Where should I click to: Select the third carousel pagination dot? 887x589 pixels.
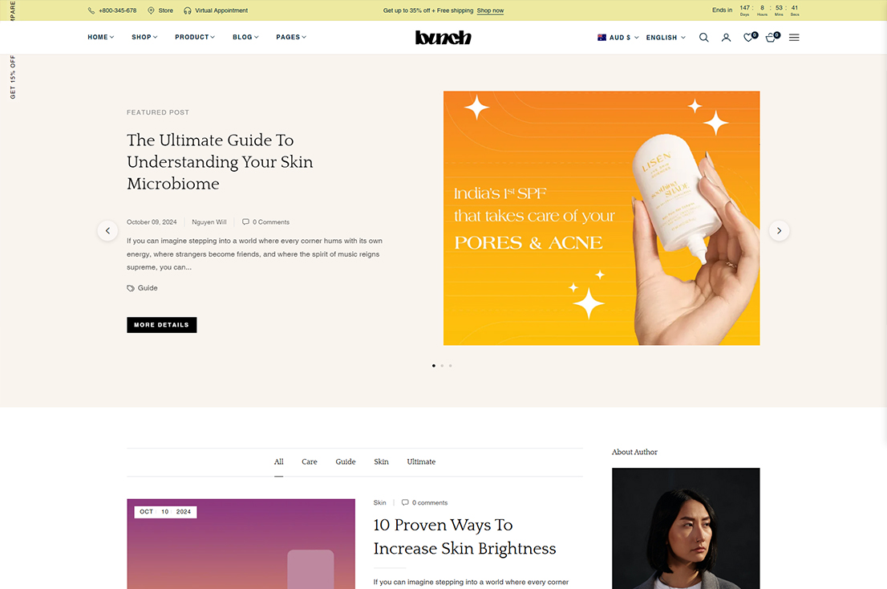tap(450, 365)
